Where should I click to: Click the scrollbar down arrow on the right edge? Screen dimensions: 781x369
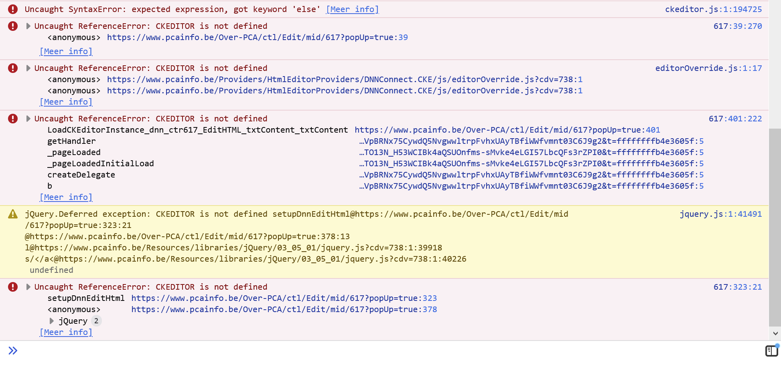tap(775, 333)
